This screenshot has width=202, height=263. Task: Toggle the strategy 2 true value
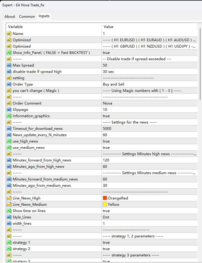coord(106,249)
